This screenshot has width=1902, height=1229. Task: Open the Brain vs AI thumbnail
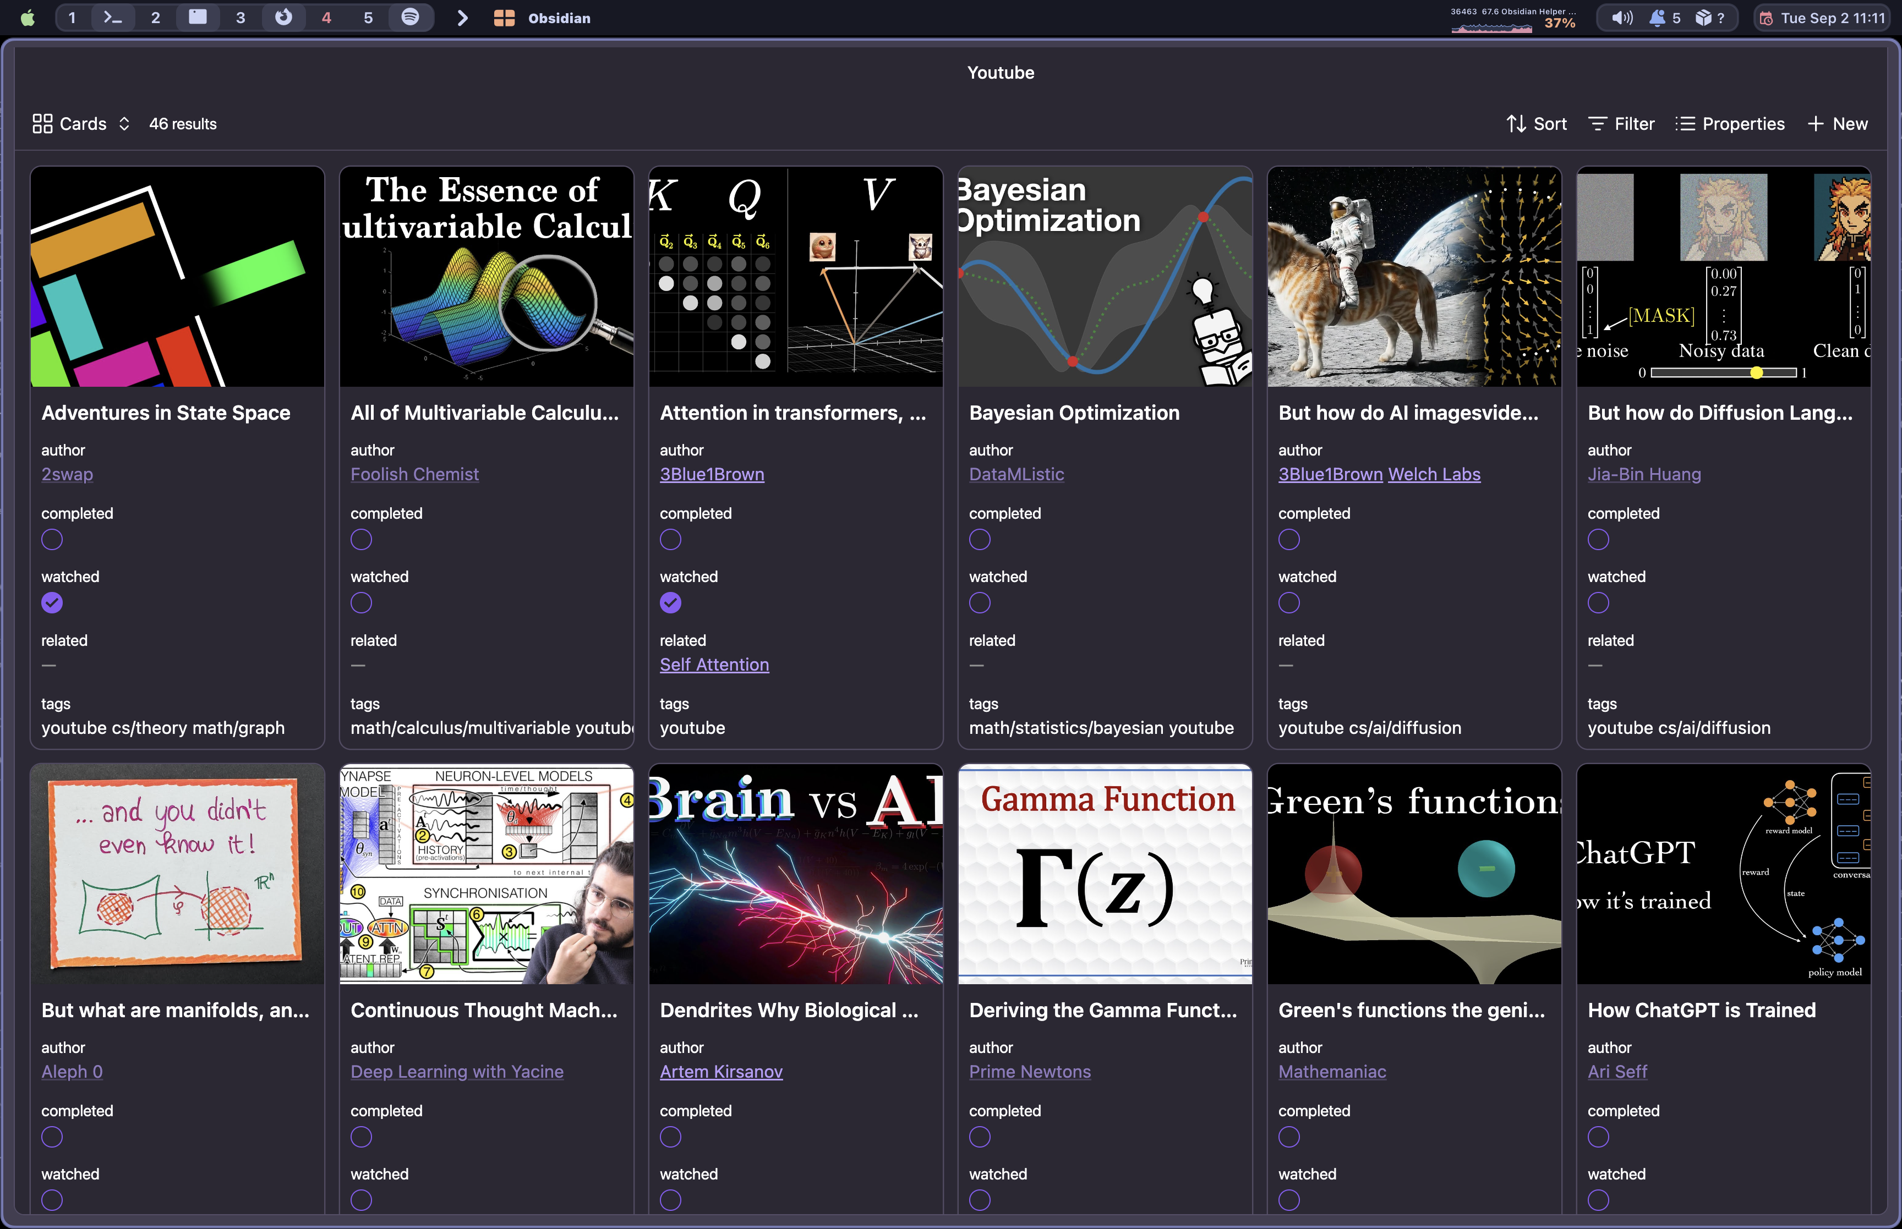(795, 874)
